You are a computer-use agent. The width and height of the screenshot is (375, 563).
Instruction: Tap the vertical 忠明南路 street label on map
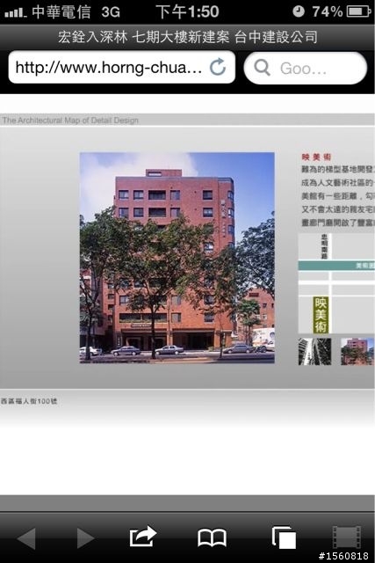pos(324,246)
